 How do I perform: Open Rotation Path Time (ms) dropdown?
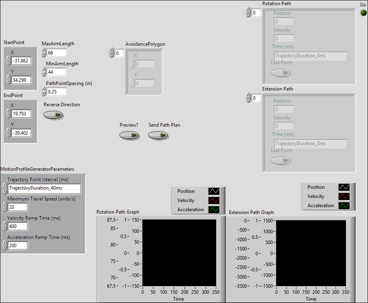310,56
